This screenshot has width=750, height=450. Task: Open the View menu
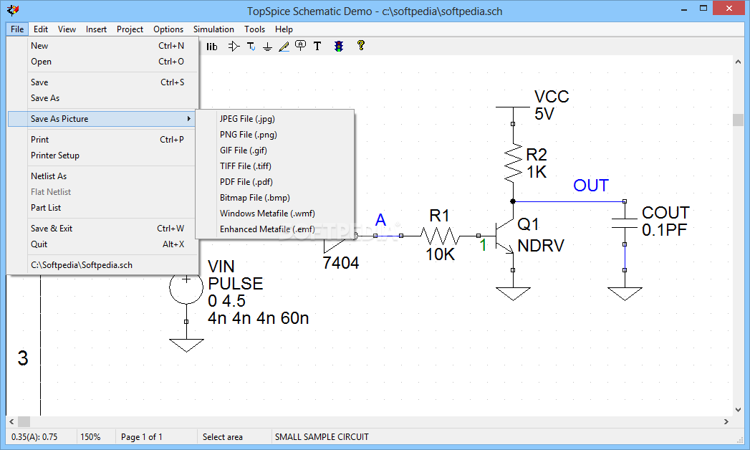tap(67, 29)
